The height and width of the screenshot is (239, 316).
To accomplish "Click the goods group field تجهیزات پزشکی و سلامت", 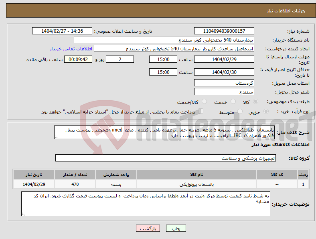I will coord(166,158).
